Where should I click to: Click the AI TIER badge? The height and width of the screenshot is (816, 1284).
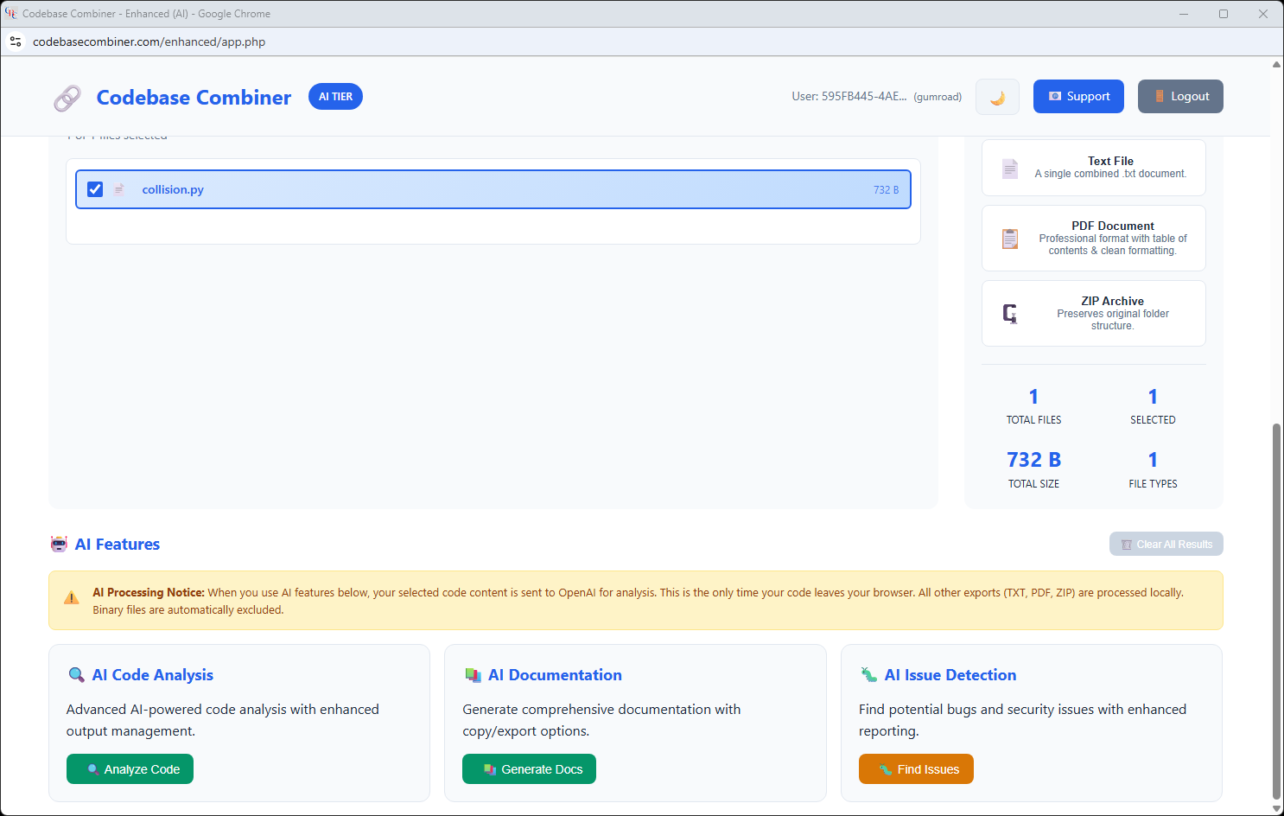pos(335,97)
